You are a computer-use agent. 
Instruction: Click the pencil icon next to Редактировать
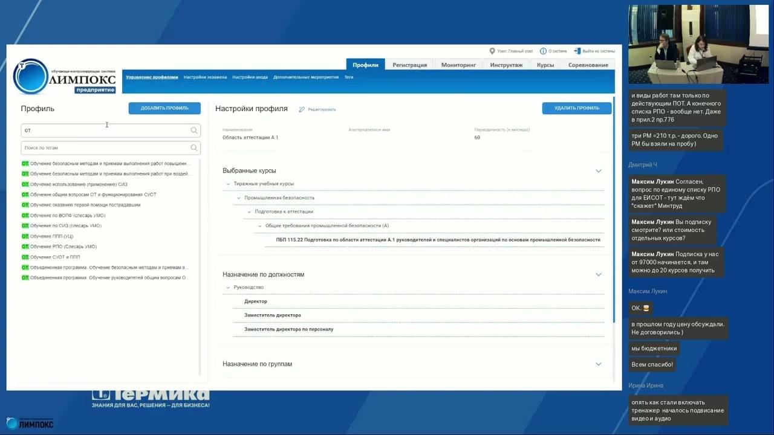(302, 109)
